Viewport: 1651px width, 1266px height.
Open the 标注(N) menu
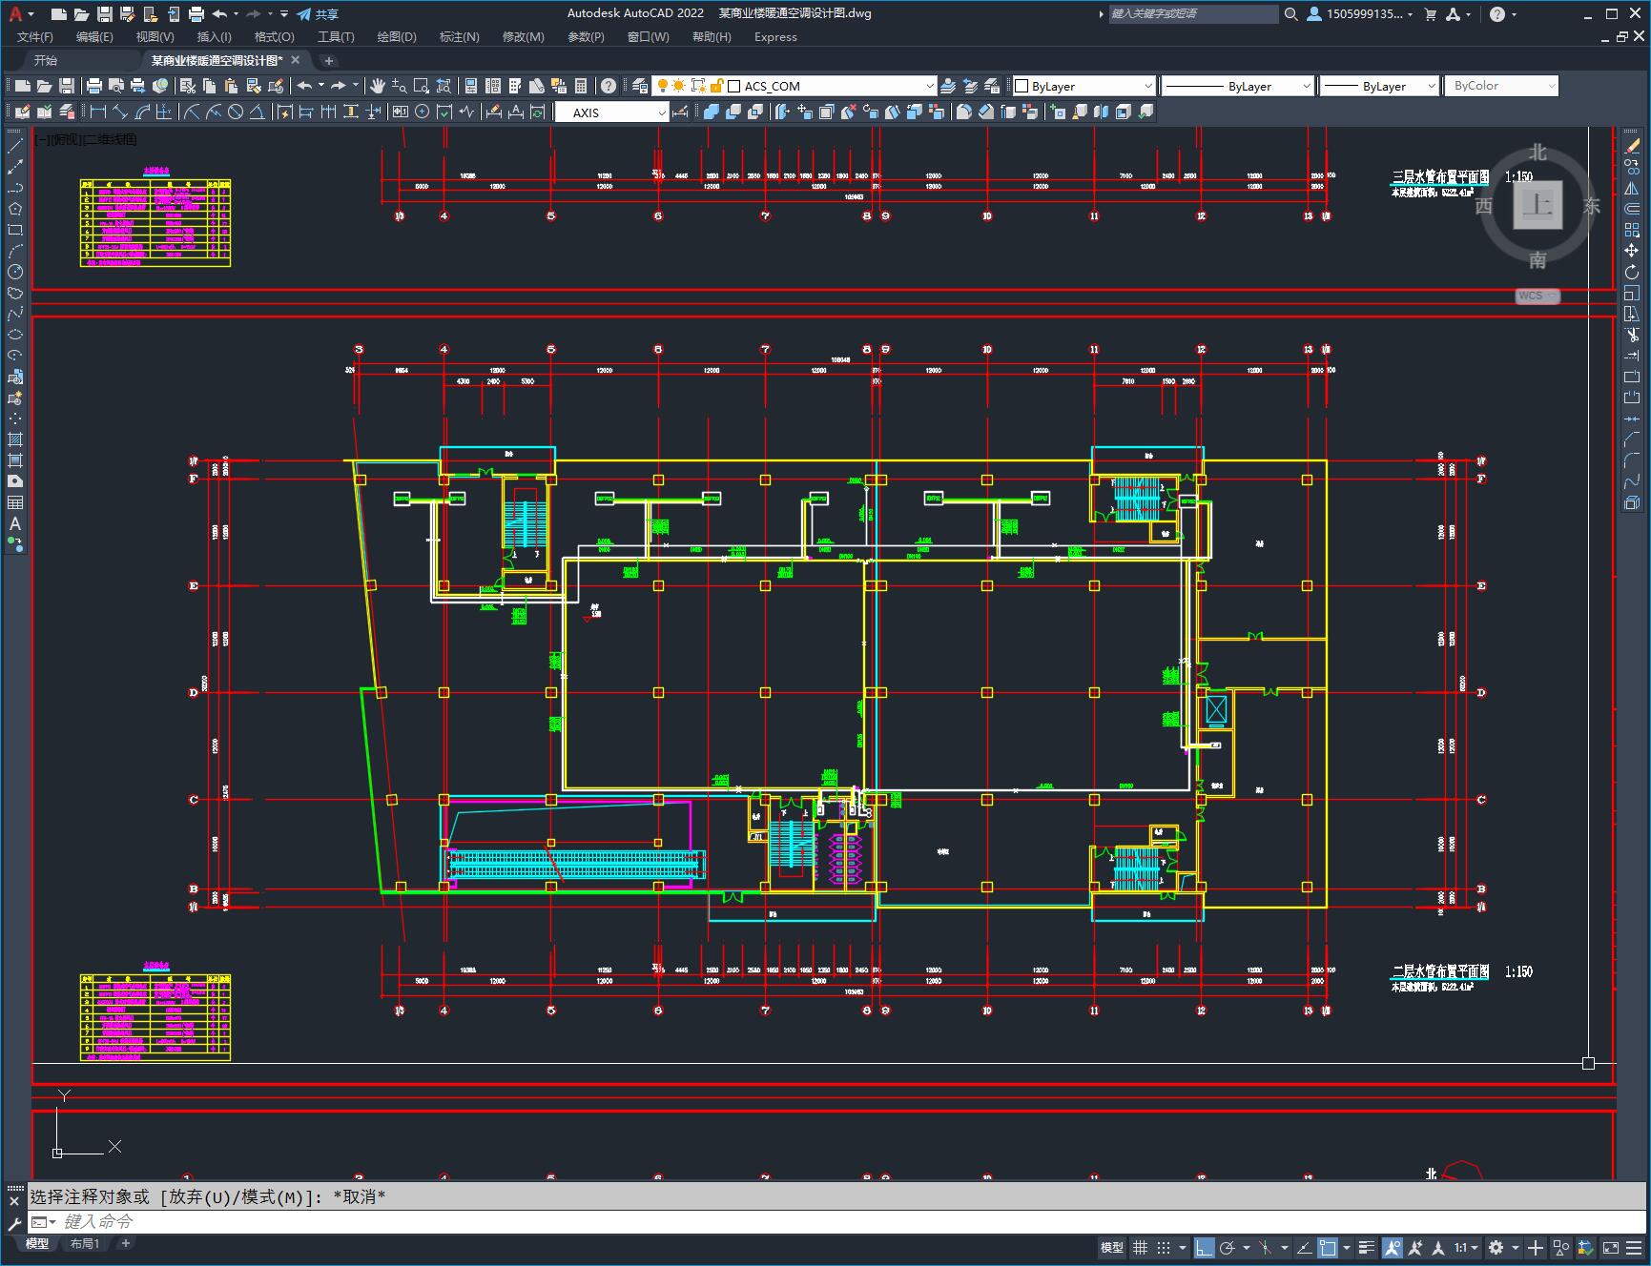pos(459,37)
